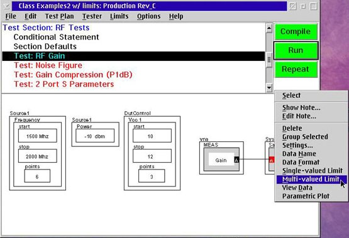Click the green Run button
Screen dimensions: 349x238
point(296,50)
